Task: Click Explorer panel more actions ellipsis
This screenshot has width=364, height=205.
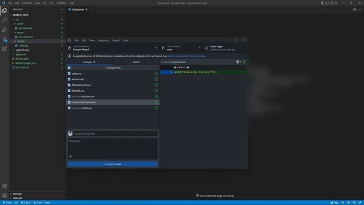Action: [61, 10]
